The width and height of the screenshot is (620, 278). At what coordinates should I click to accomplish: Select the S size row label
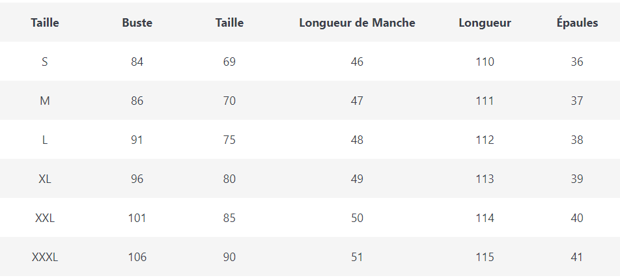[45, 62]
